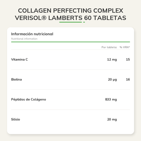The width and height of the screenshot is (141, 141).
Task: Click the green underline beneath the title
Action: [x=70, y=22]
